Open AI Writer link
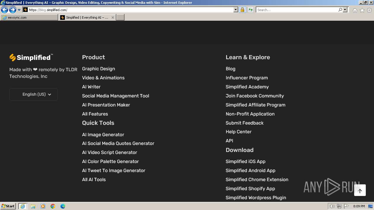This screenshot has width=374, height=210. pos(91,87)
